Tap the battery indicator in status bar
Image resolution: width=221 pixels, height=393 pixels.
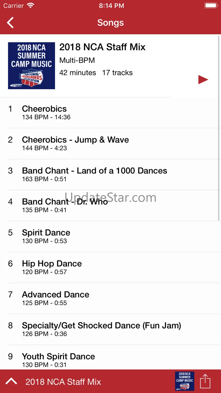211,6
